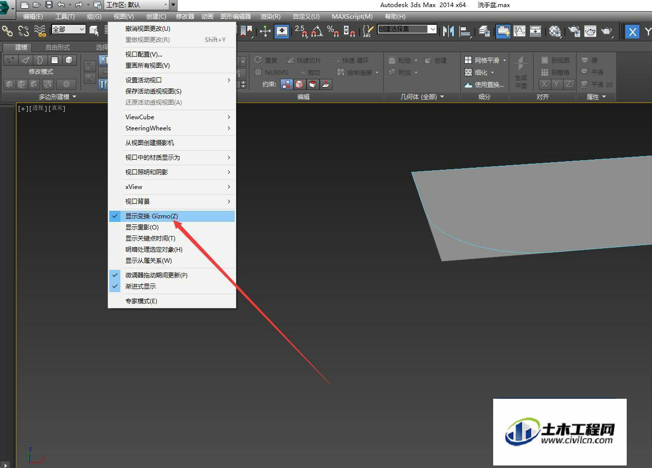Enable the 显示关键点时间(T) option

click(x=172, y=238)
